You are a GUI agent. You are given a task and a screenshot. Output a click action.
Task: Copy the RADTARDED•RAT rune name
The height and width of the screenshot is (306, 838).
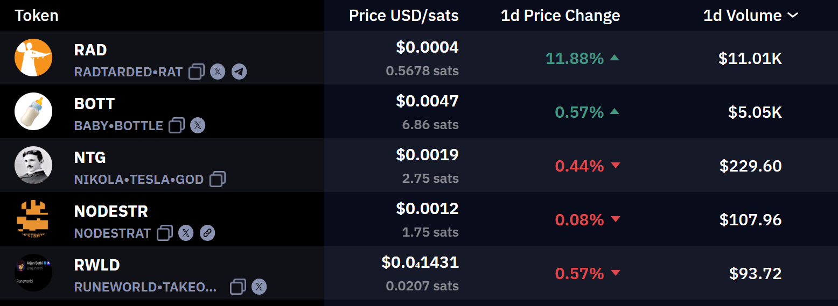[197, 72]
